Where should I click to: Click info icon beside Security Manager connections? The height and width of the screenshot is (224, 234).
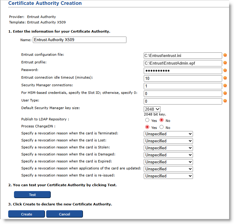[x=225, y=86]
